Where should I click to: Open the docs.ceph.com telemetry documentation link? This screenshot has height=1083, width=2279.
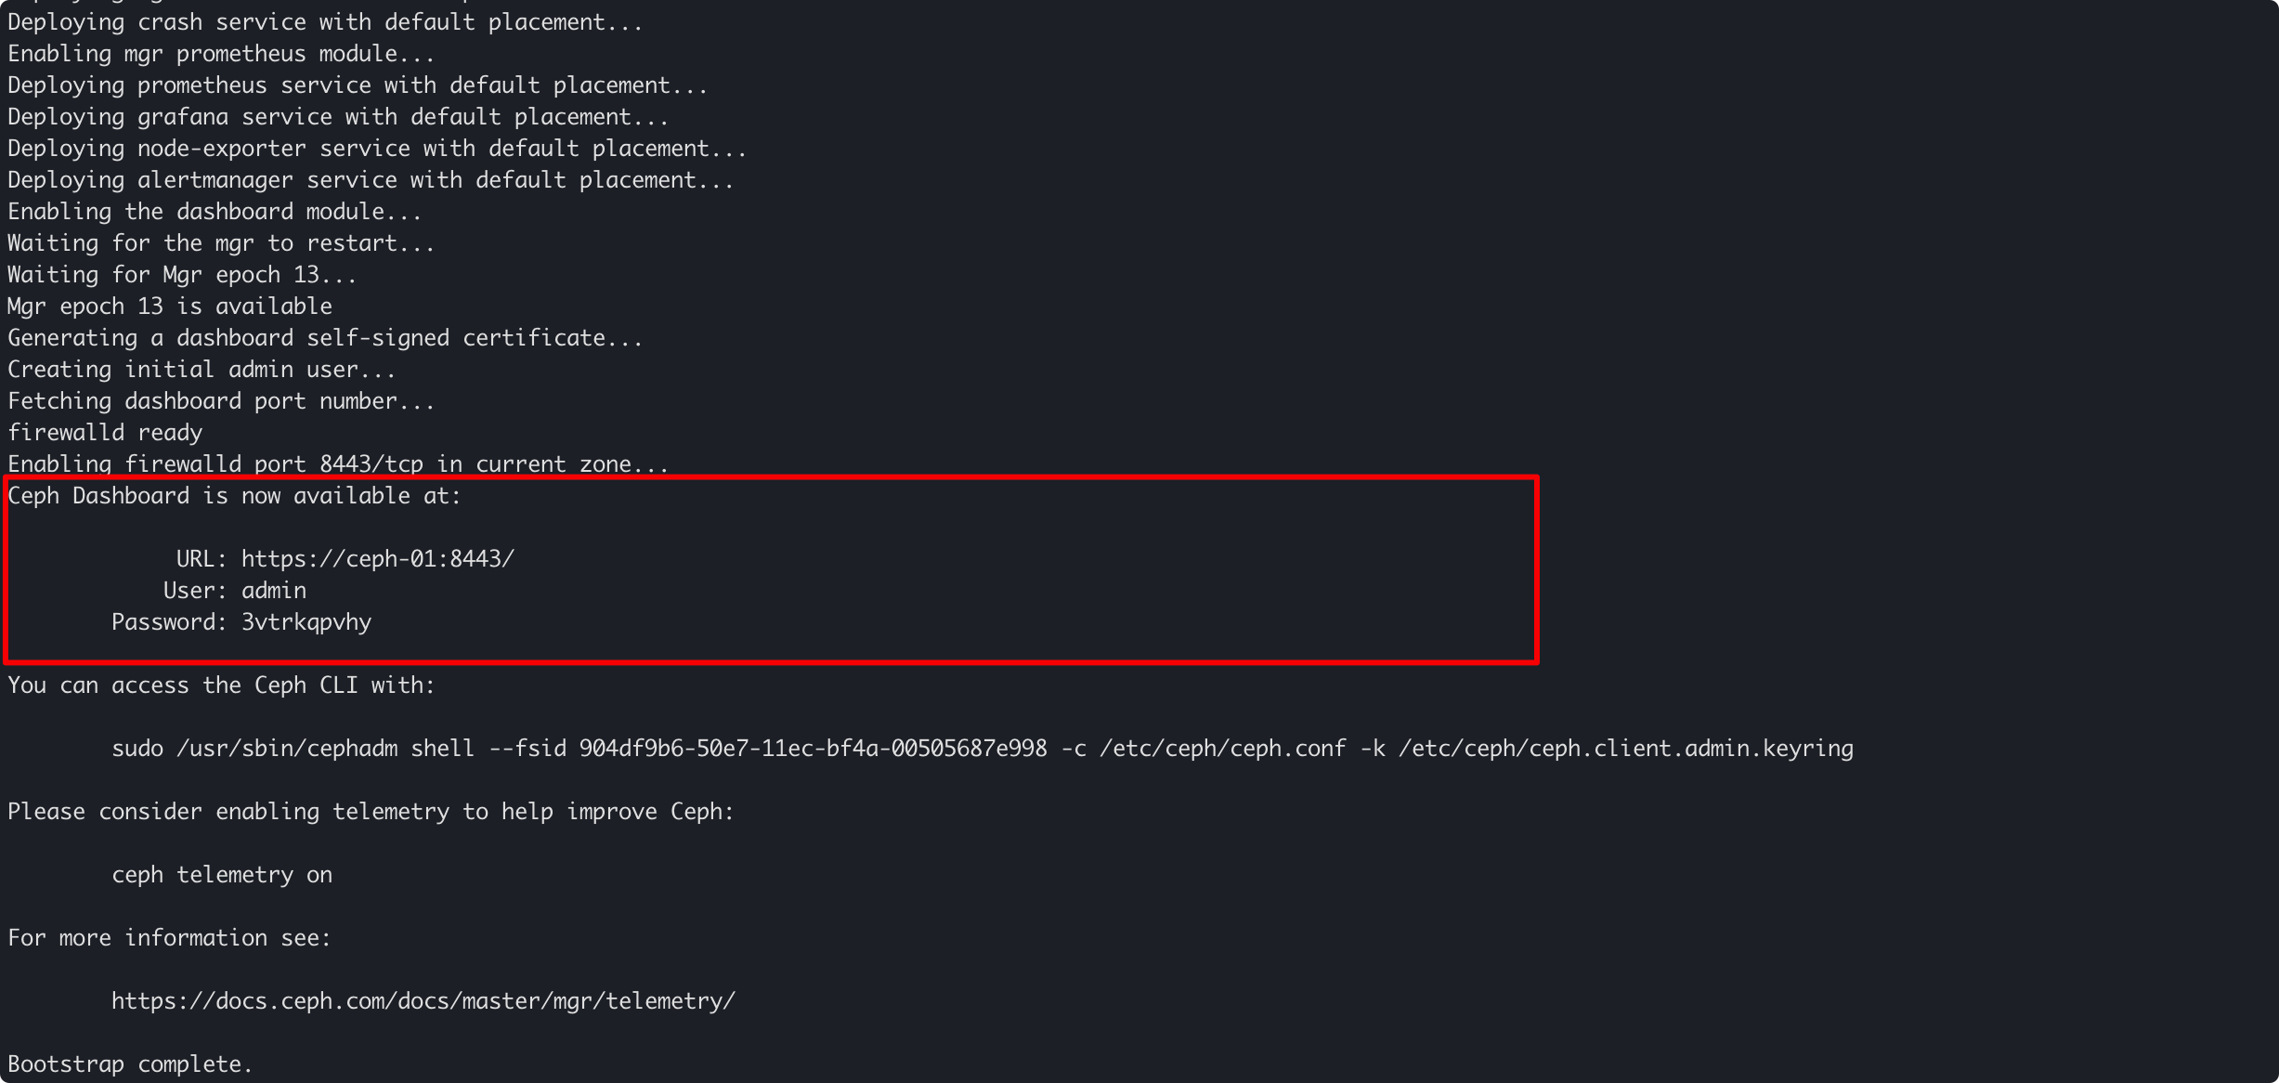click(423, 1001)
